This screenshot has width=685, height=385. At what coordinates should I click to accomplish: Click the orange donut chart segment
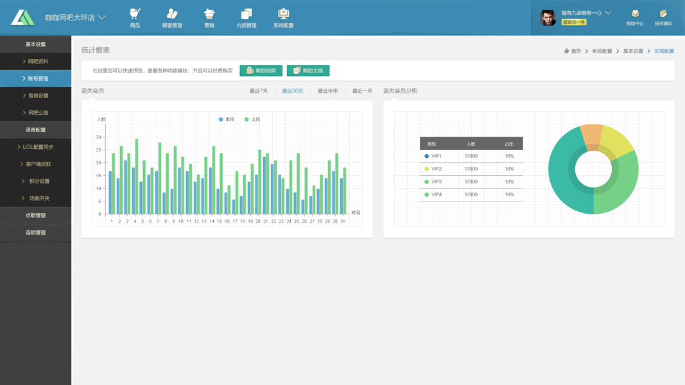pos(592,137)
